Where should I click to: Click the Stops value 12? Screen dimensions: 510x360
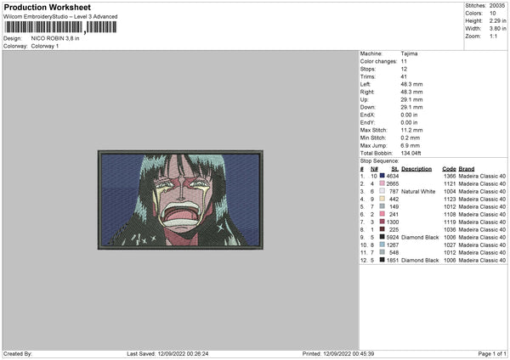click(x=404, y=69)
